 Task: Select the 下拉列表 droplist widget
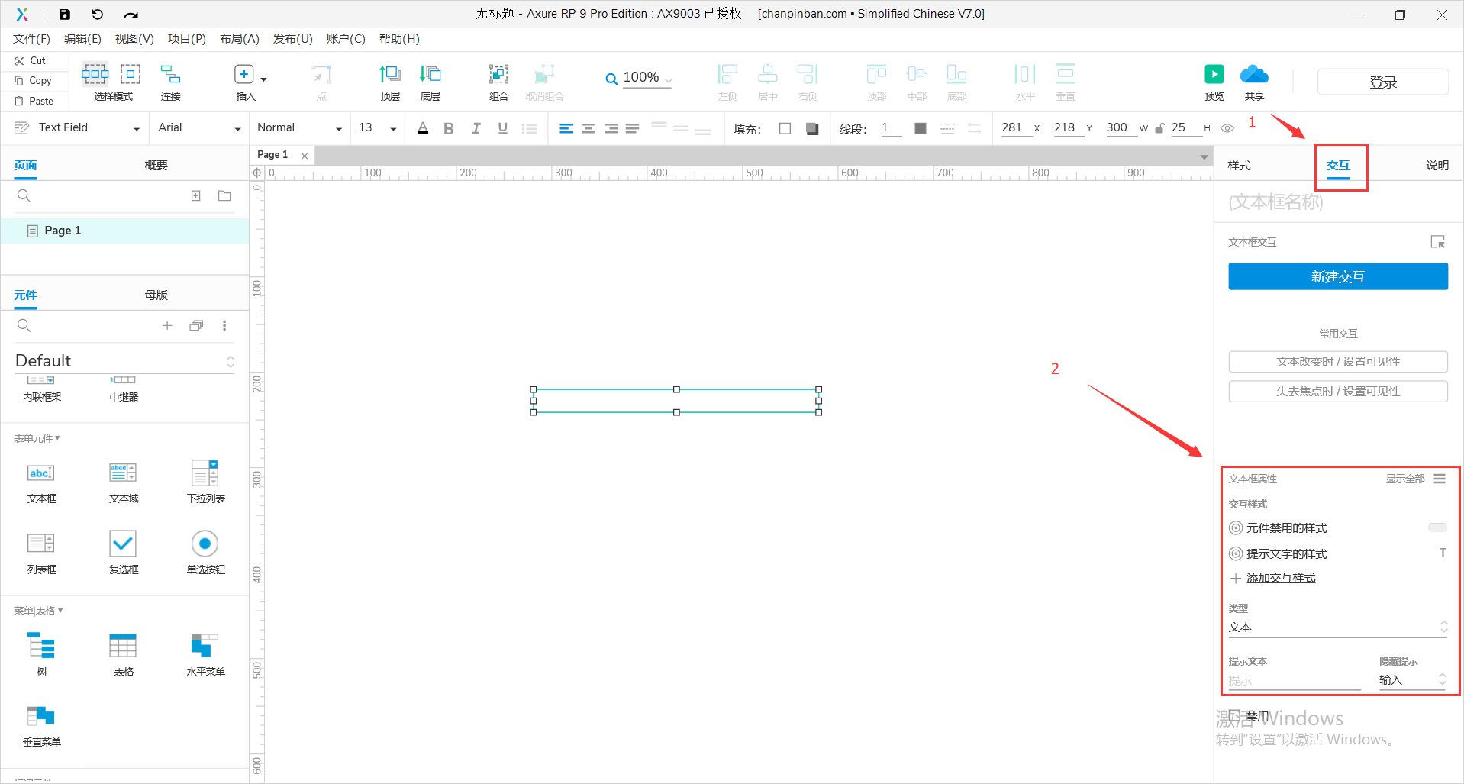(205, 482)
